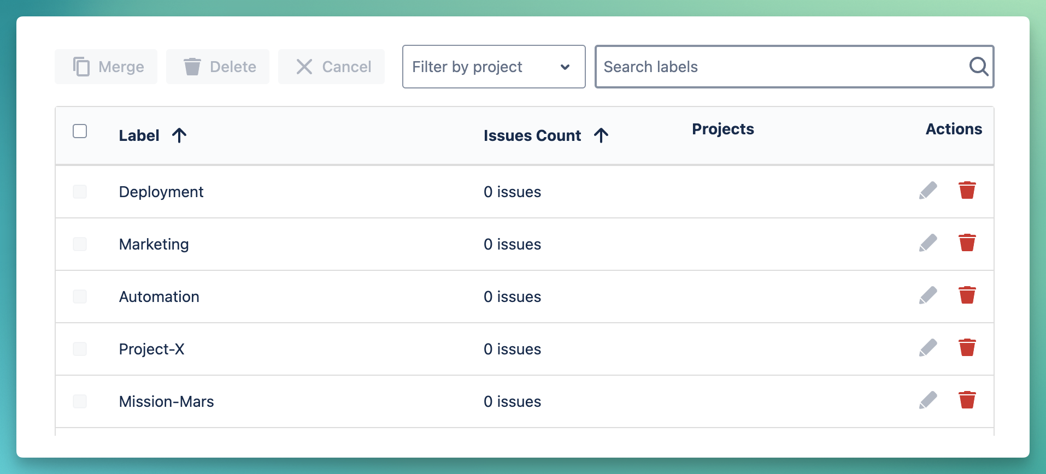Click the Projects column header
1046x474 pixels.
point(722,129)
